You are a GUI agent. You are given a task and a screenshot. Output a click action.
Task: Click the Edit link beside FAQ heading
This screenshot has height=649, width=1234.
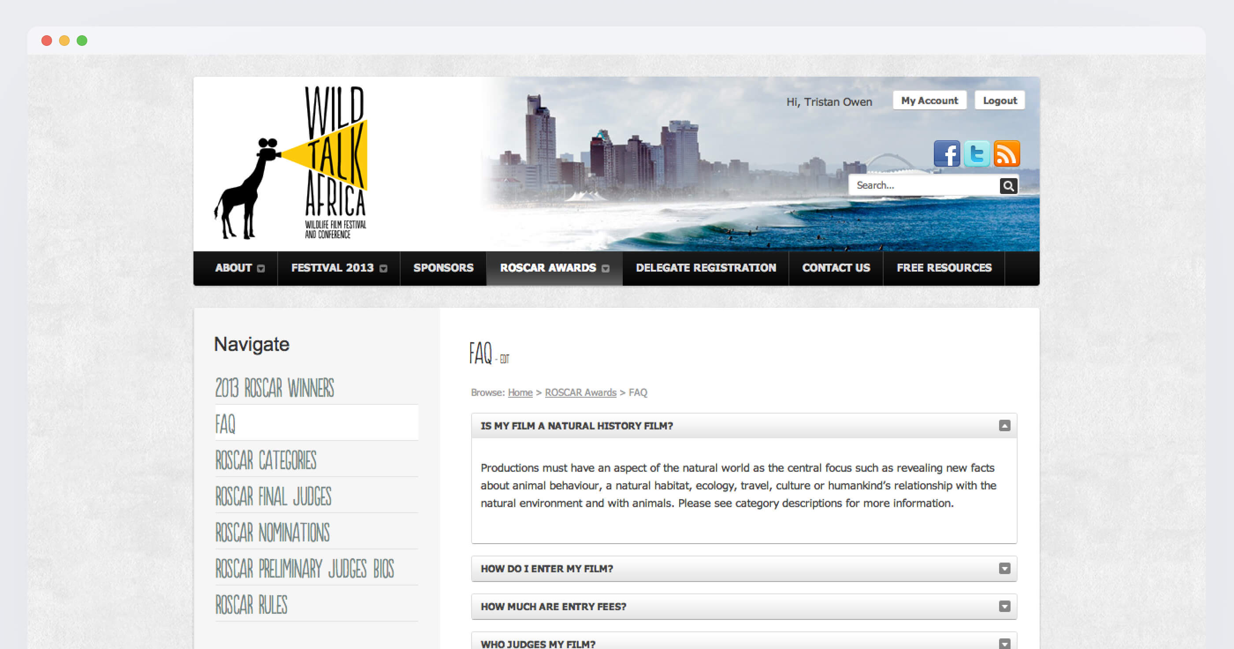click(x=505, y=359)
